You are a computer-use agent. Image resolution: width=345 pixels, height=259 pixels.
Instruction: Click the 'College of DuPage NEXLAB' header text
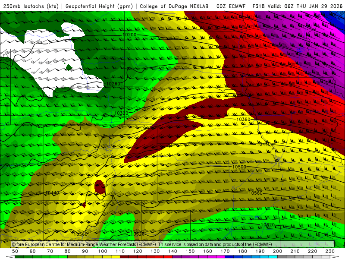pos(174,6)
